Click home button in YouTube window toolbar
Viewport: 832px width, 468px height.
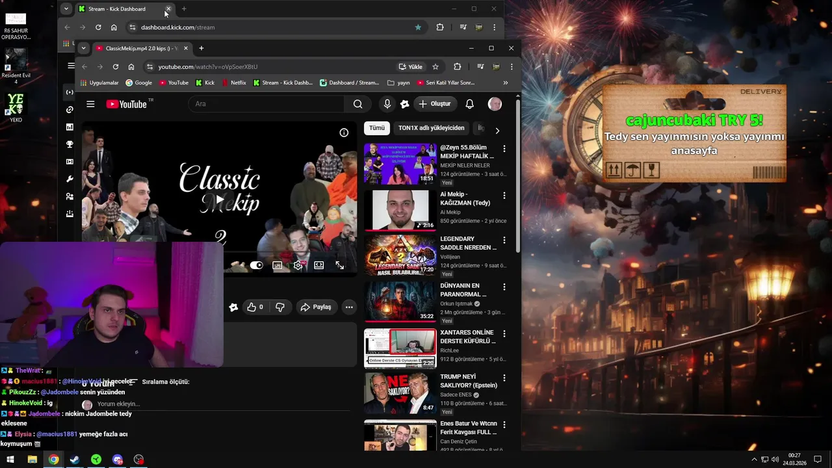[131, 66]
